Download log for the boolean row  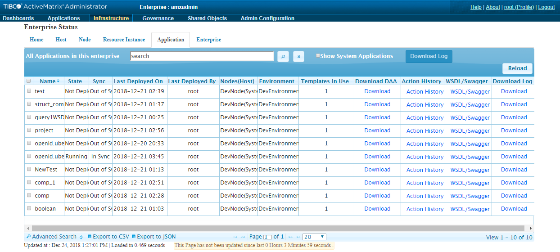(514, 209)
